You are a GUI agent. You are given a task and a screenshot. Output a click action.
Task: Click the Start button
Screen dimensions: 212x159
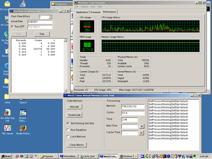coord(6,156)
